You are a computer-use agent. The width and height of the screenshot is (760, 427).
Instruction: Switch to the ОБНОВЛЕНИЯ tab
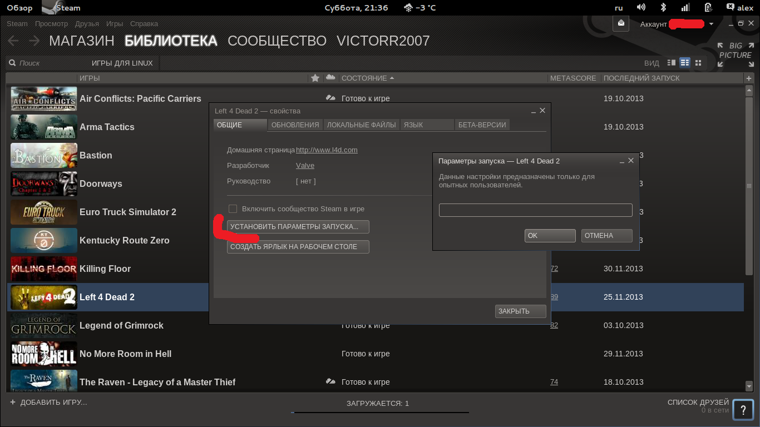click(295, 125)
